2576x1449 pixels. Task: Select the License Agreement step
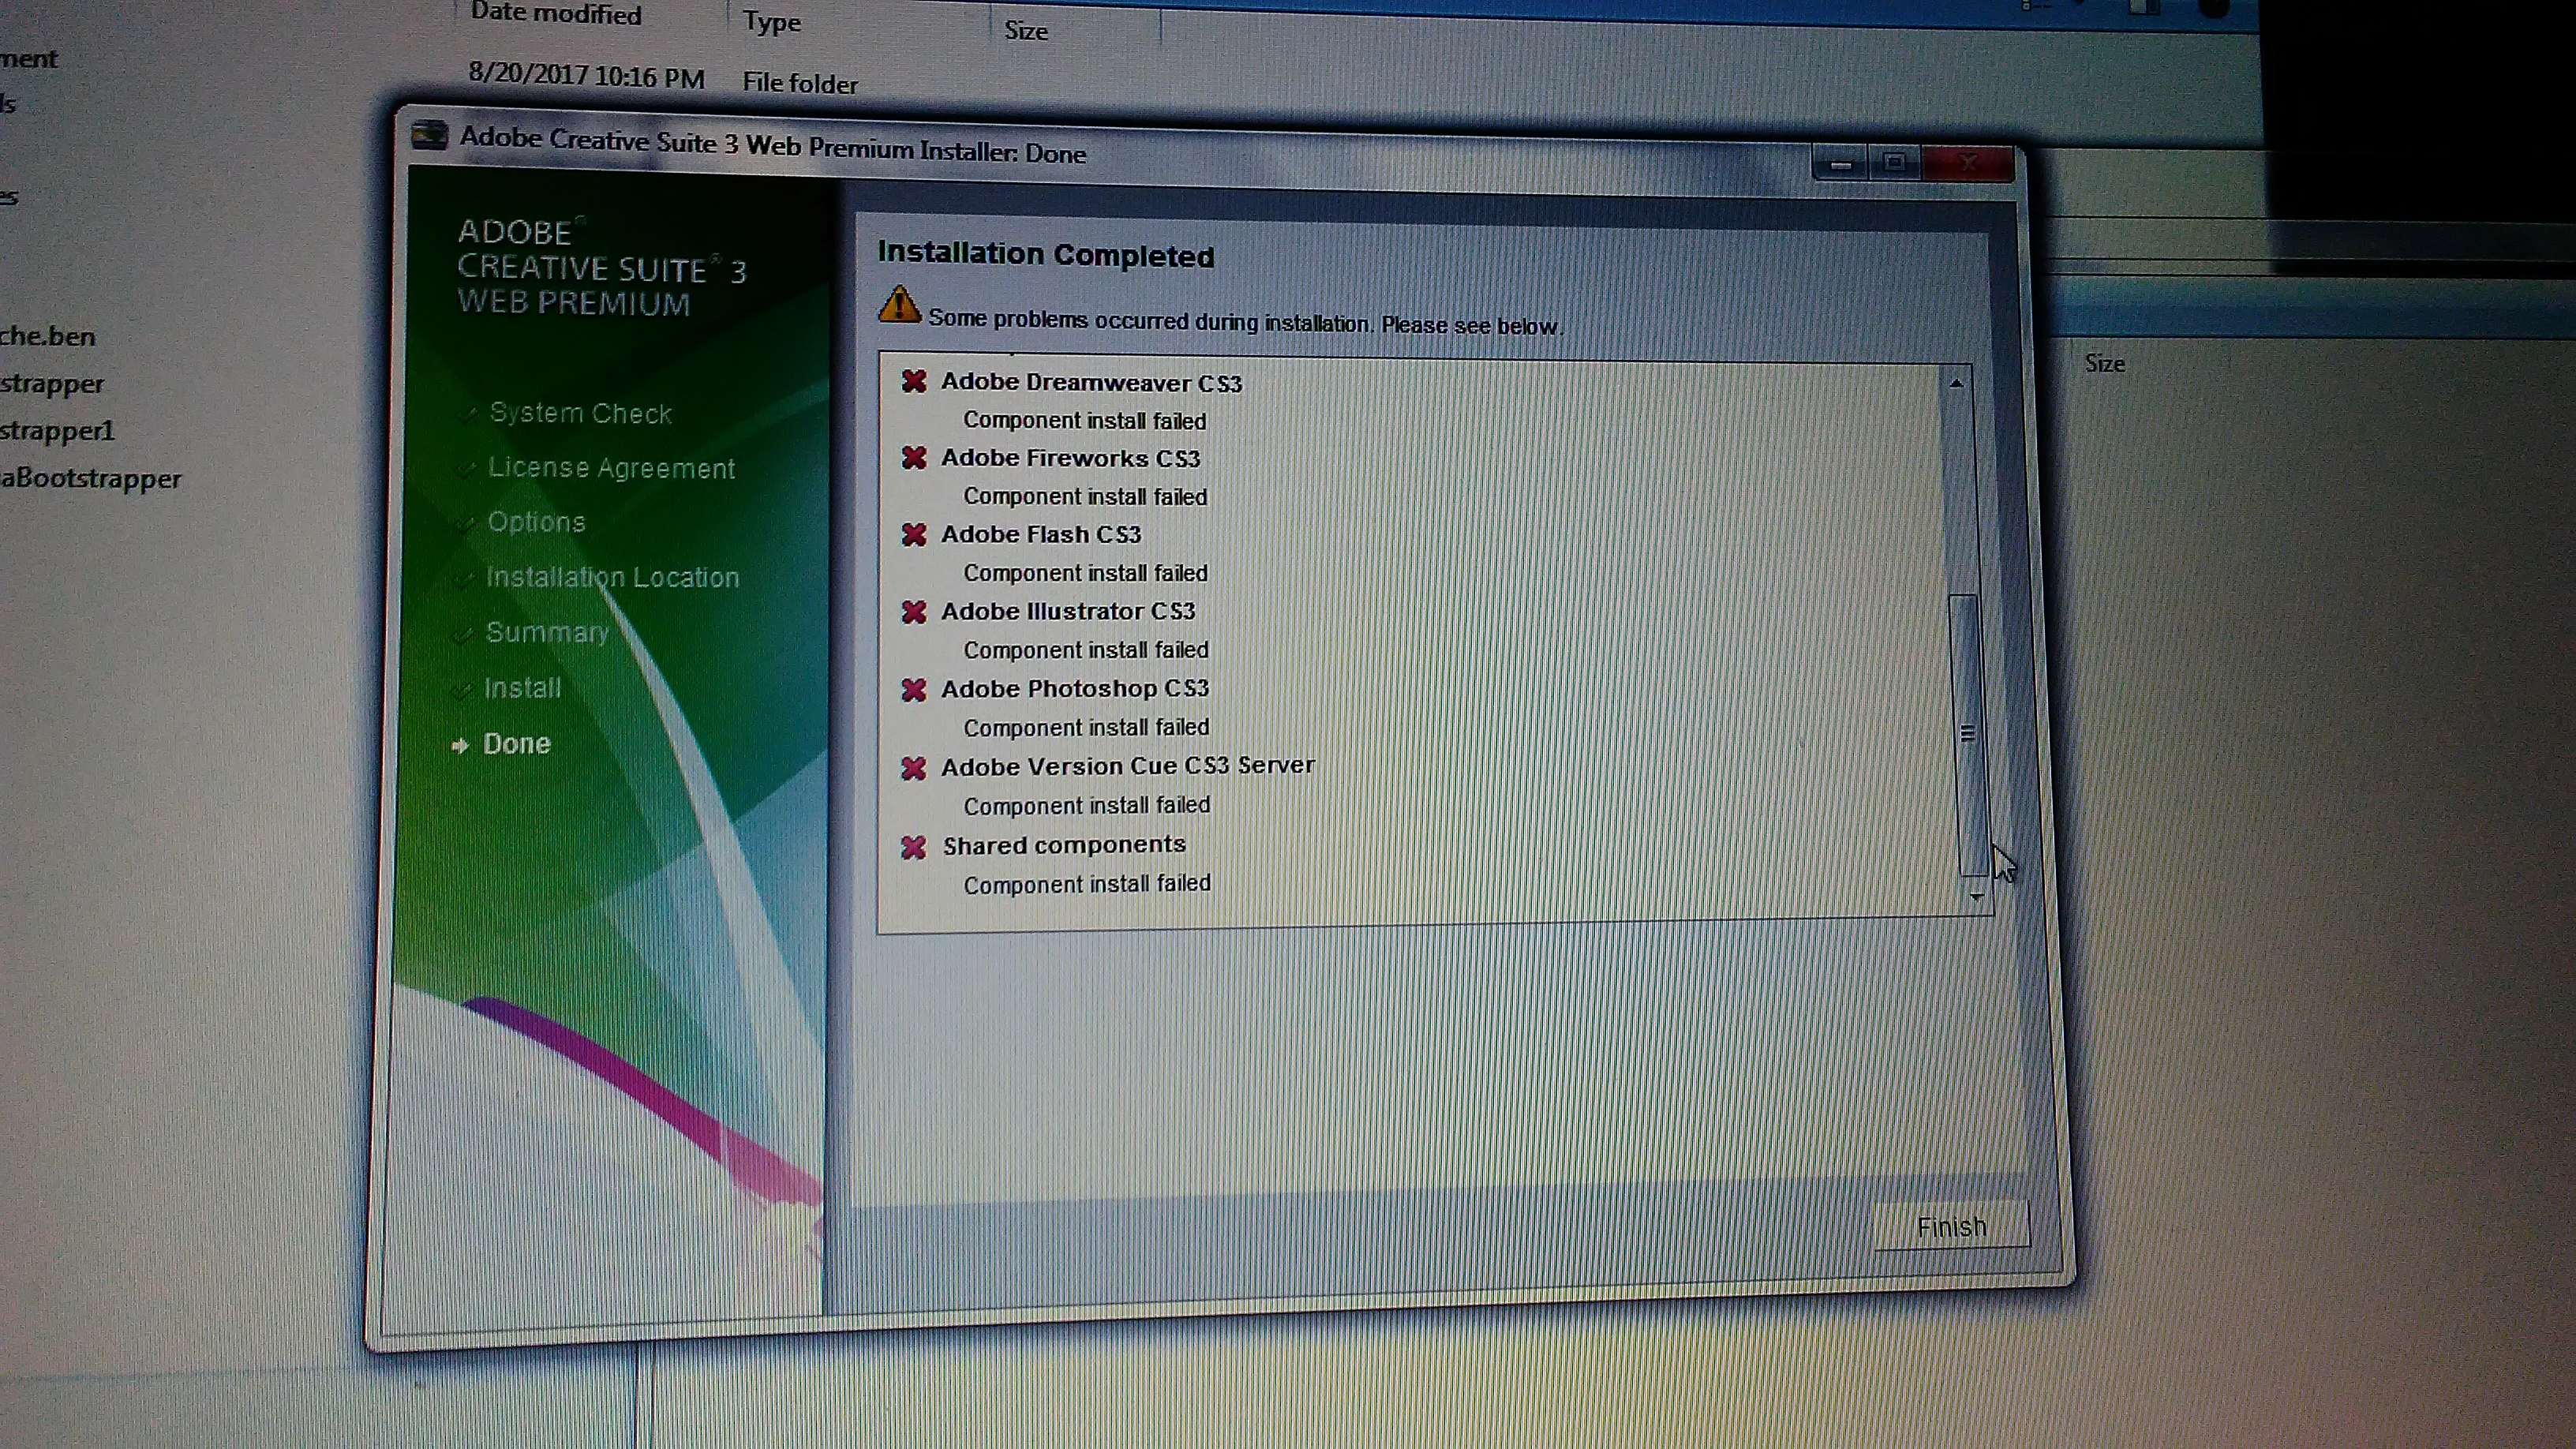(611, 468)
